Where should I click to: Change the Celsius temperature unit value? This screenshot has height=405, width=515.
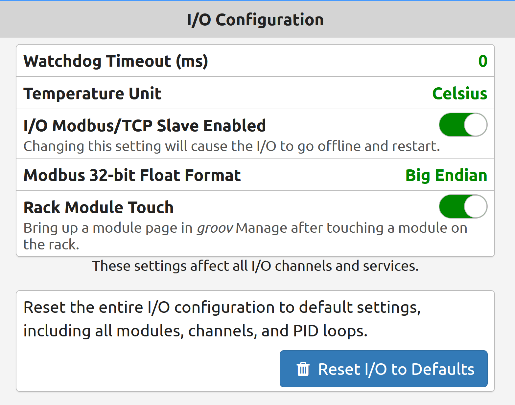click(x=459, y=94)
